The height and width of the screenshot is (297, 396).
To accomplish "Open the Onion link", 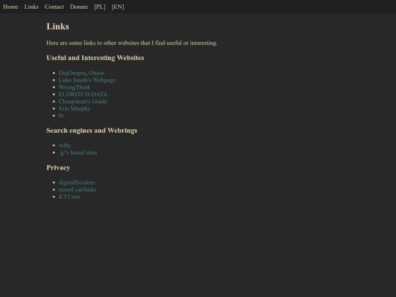I will click(x=97, y=73).
